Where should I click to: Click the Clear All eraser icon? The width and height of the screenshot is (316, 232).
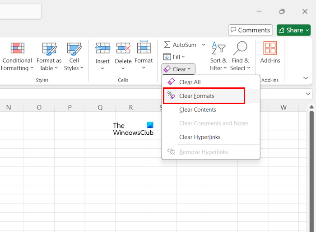[x=171, y=82]
